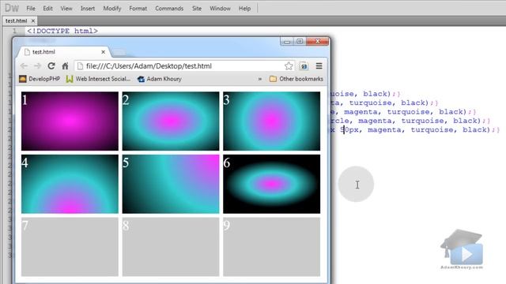The width and height of the screenshot is (506, 284).
Task: Click gray box number 9
Action: point(272,247)
